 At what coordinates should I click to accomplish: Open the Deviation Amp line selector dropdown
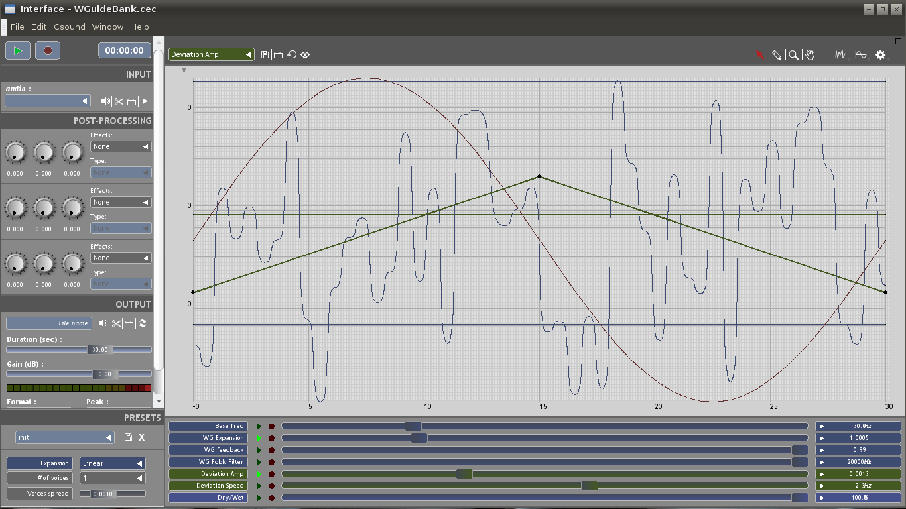point(212,54)
